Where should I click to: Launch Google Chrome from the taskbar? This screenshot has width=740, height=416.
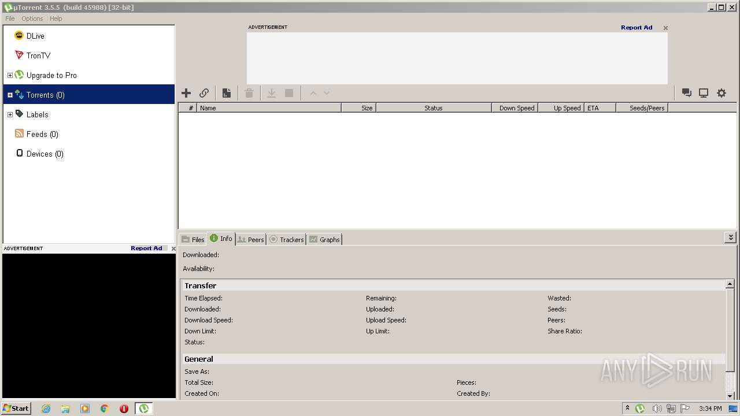coord(105,408)
